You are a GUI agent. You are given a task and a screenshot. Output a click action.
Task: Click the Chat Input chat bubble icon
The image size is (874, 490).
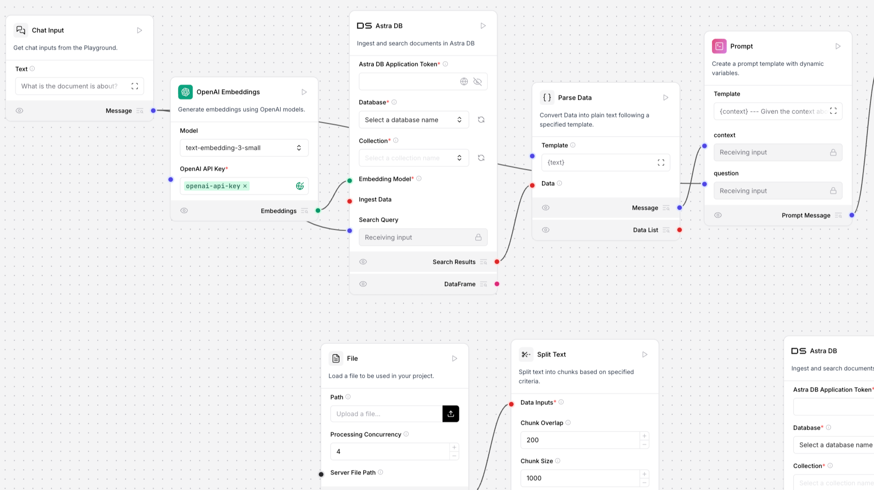tap(20, 30)
